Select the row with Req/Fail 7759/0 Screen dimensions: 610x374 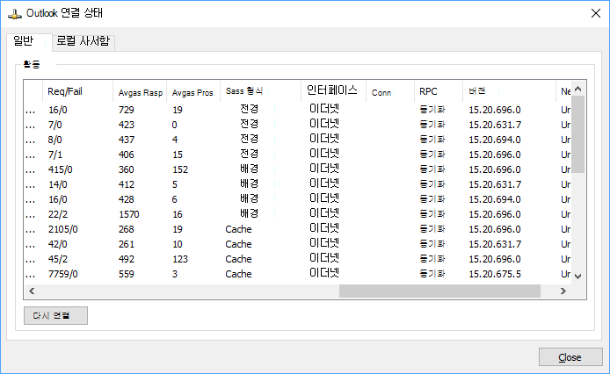pyautogui.click(x=298, y=274)
